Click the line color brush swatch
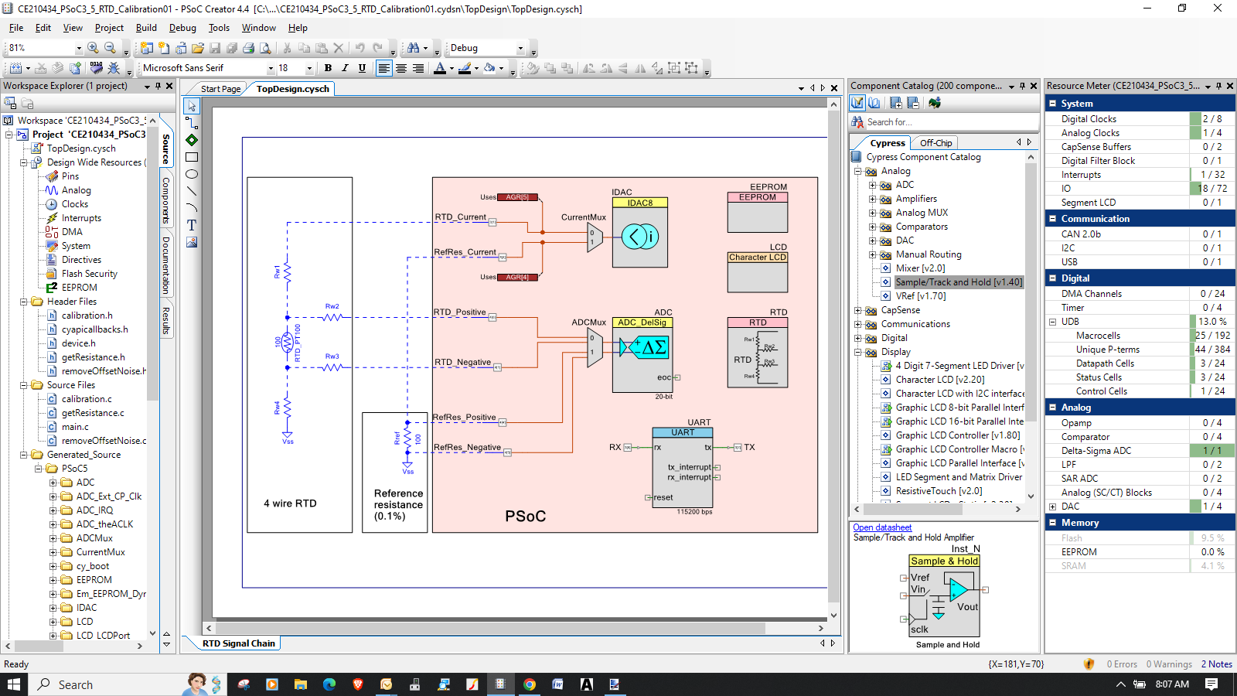This screenshot has height=696, width=1237. pyautogui.click(x=465, y=68)
